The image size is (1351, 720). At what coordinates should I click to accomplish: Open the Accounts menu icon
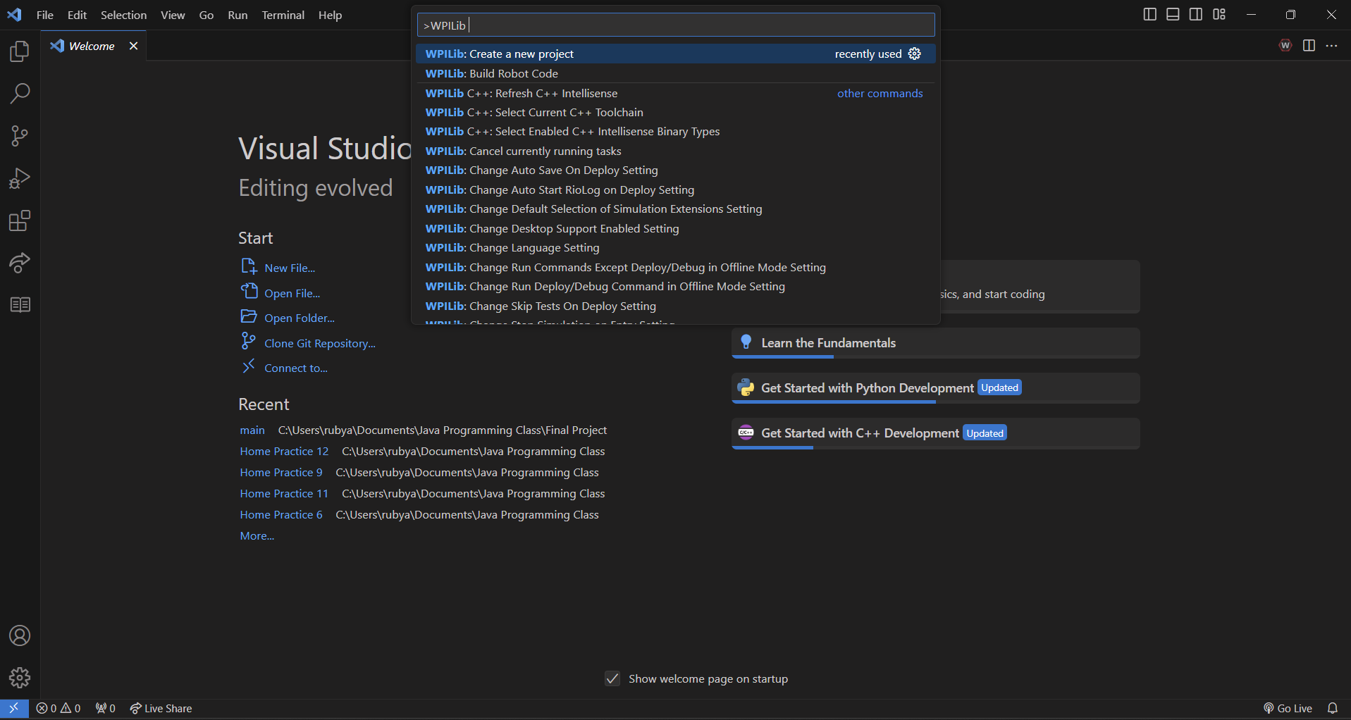pos(20,635)
